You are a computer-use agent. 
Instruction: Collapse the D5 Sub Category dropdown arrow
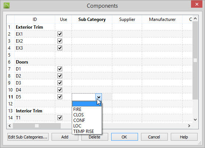point(99,97)
